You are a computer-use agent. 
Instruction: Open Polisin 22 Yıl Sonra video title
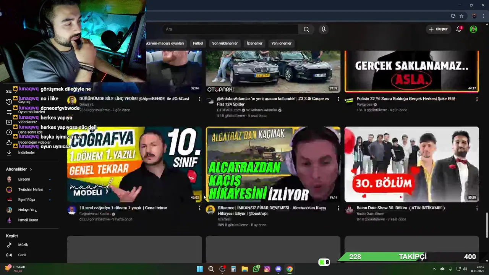[406, 99]
